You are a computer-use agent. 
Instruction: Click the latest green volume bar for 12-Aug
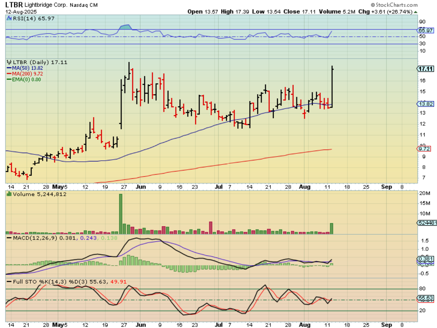(x=332, y=228)
